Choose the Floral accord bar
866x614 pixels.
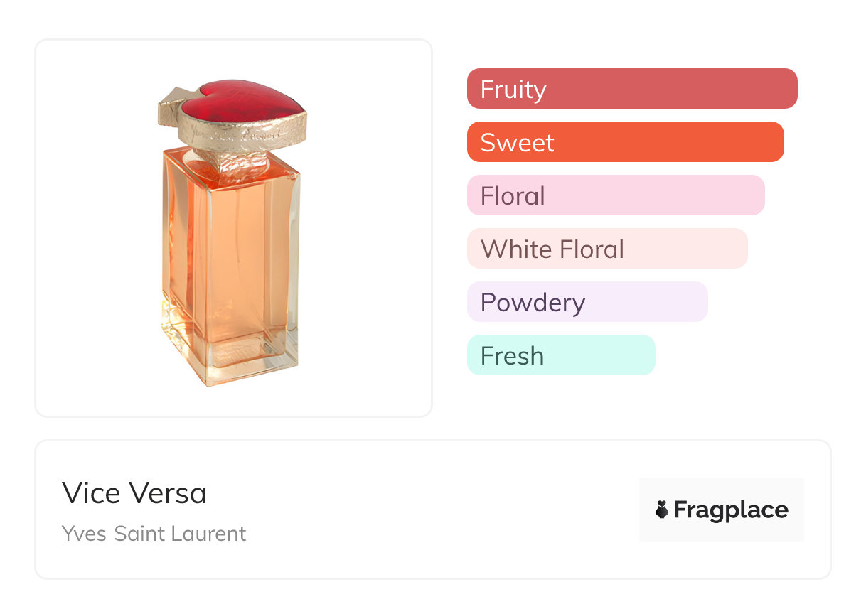615,195
